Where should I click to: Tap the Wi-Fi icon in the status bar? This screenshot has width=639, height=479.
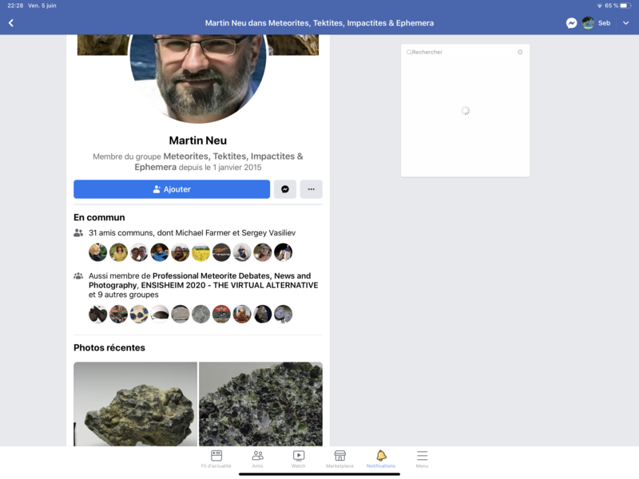click(x=600, y=6)
